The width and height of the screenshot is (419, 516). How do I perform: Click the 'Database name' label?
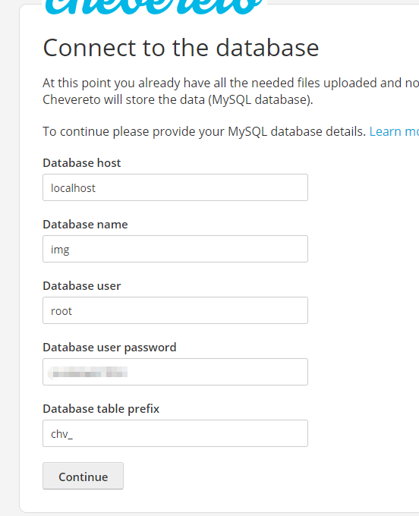tap(85, 225)
